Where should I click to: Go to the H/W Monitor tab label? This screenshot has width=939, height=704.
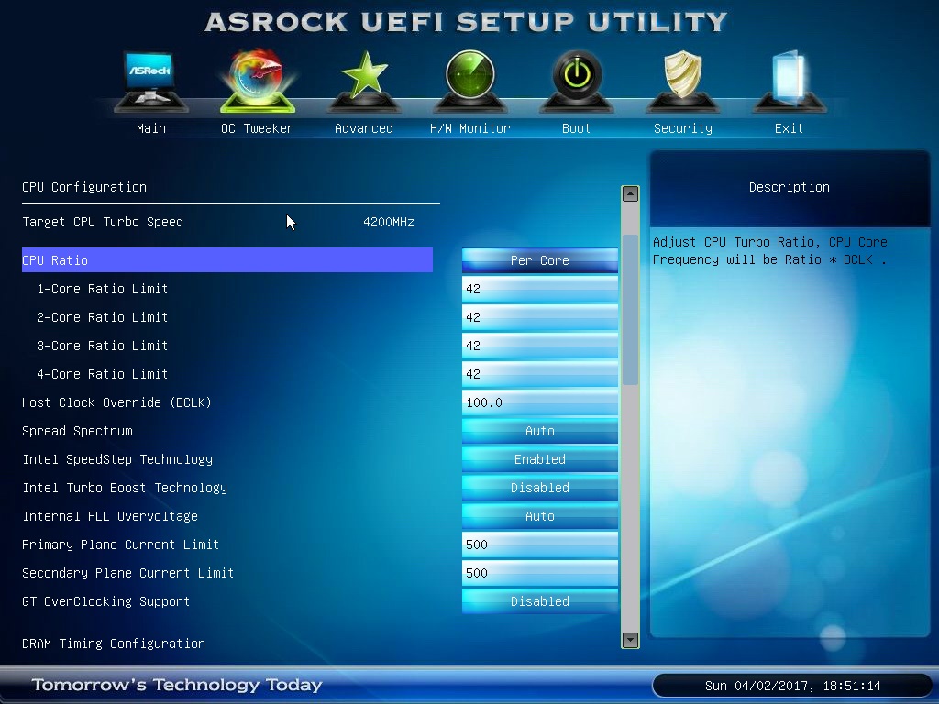470,128
